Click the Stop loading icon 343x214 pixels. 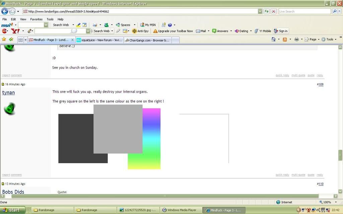point(273,11)
